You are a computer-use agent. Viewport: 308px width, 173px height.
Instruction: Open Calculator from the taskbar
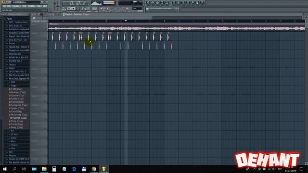tap(54, 169)
